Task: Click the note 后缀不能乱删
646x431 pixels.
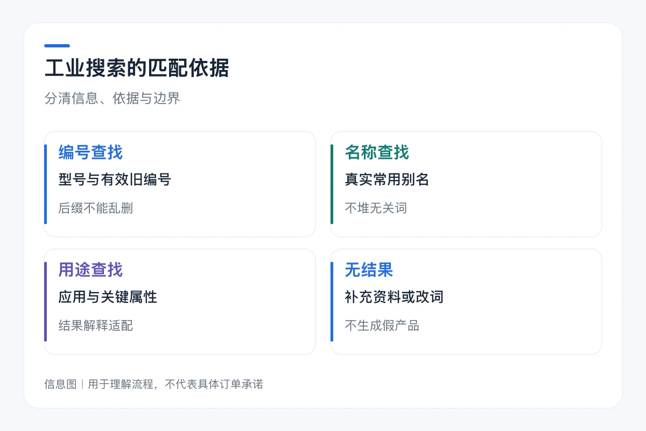Action: [x=96, y=208]
